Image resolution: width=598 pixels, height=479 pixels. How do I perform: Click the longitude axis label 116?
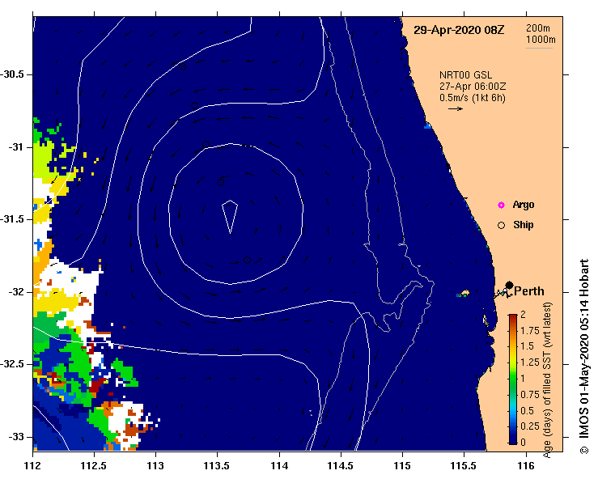pos(526,466)
